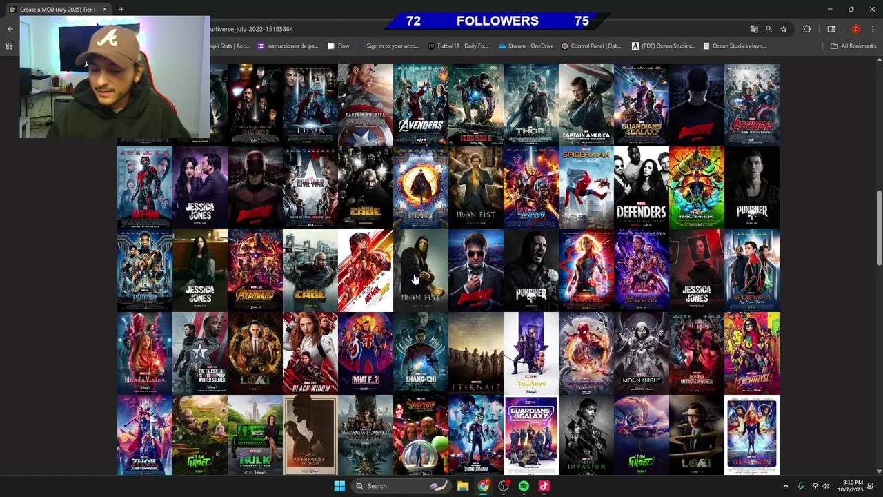Open the Sign in to your acco... bookmark
Image resolution: width=883 pixels, height=497 pixels.
click(x=388, y=46)
